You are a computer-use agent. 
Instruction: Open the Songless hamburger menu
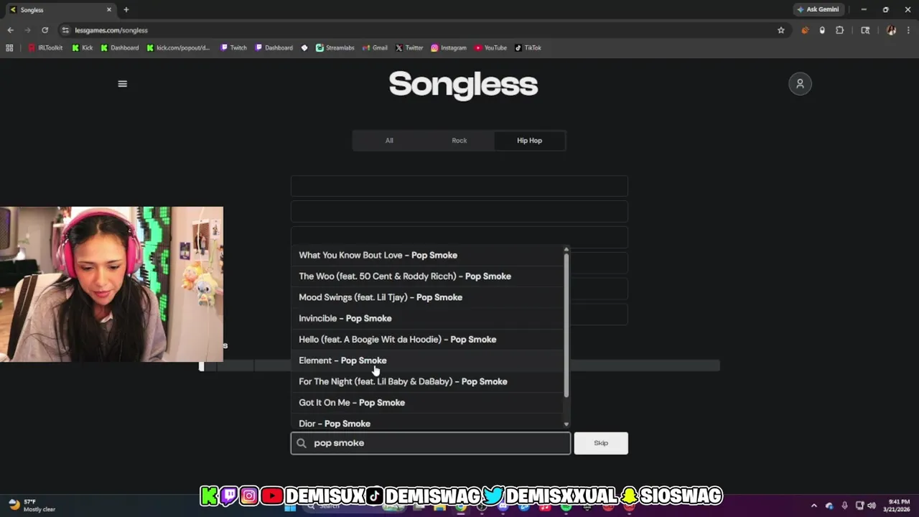tap(122, 84)
